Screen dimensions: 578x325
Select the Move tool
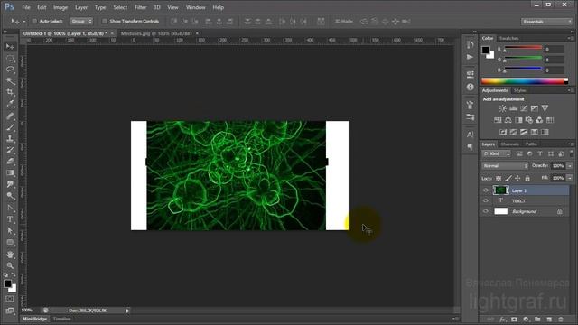[10, 46]
